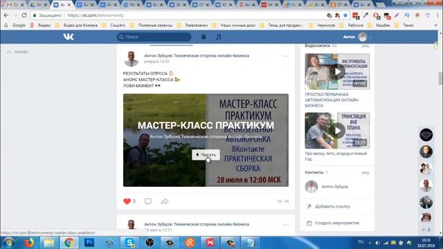Open the Яндекс bookmark
This screenshot has height=249, width=443.
coord(40,25)
